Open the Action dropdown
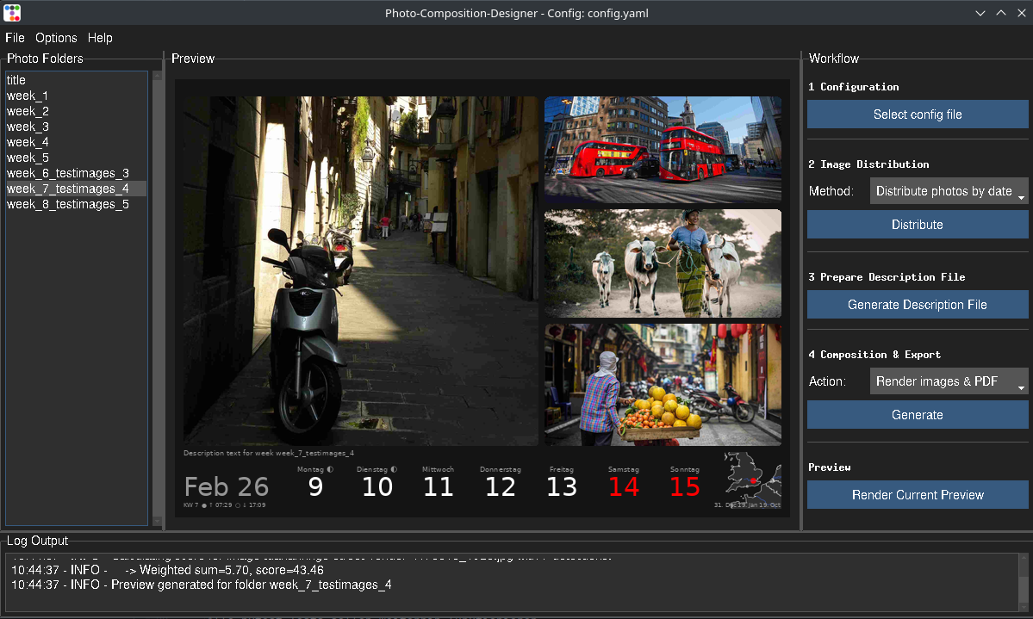1033x619 pixels. (x=949, y=381)
